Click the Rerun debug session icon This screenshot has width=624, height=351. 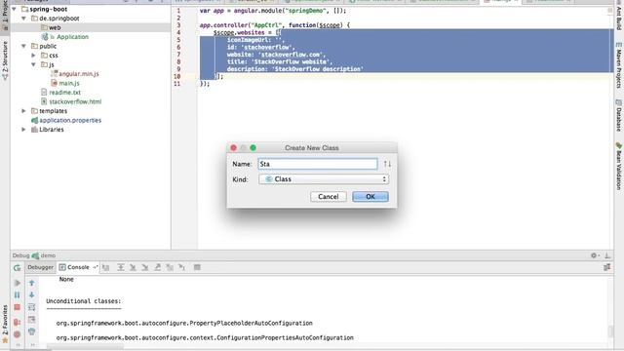pyautogui.click(x=17, y=268)
